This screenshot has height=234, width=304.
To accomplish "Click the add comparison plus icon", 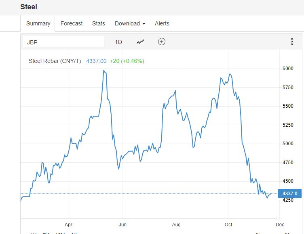I will pyautogui.click(x=162, y=42).
